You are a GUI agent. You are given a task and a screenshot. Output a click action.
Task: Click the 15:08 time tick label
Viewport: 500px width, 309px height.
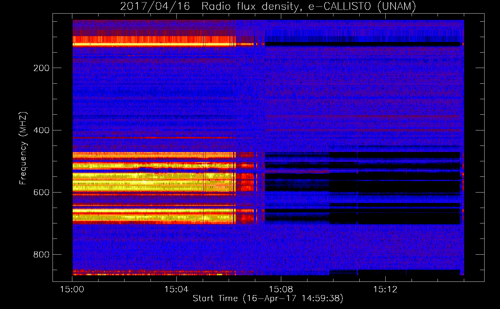click(x=281, y=289)
